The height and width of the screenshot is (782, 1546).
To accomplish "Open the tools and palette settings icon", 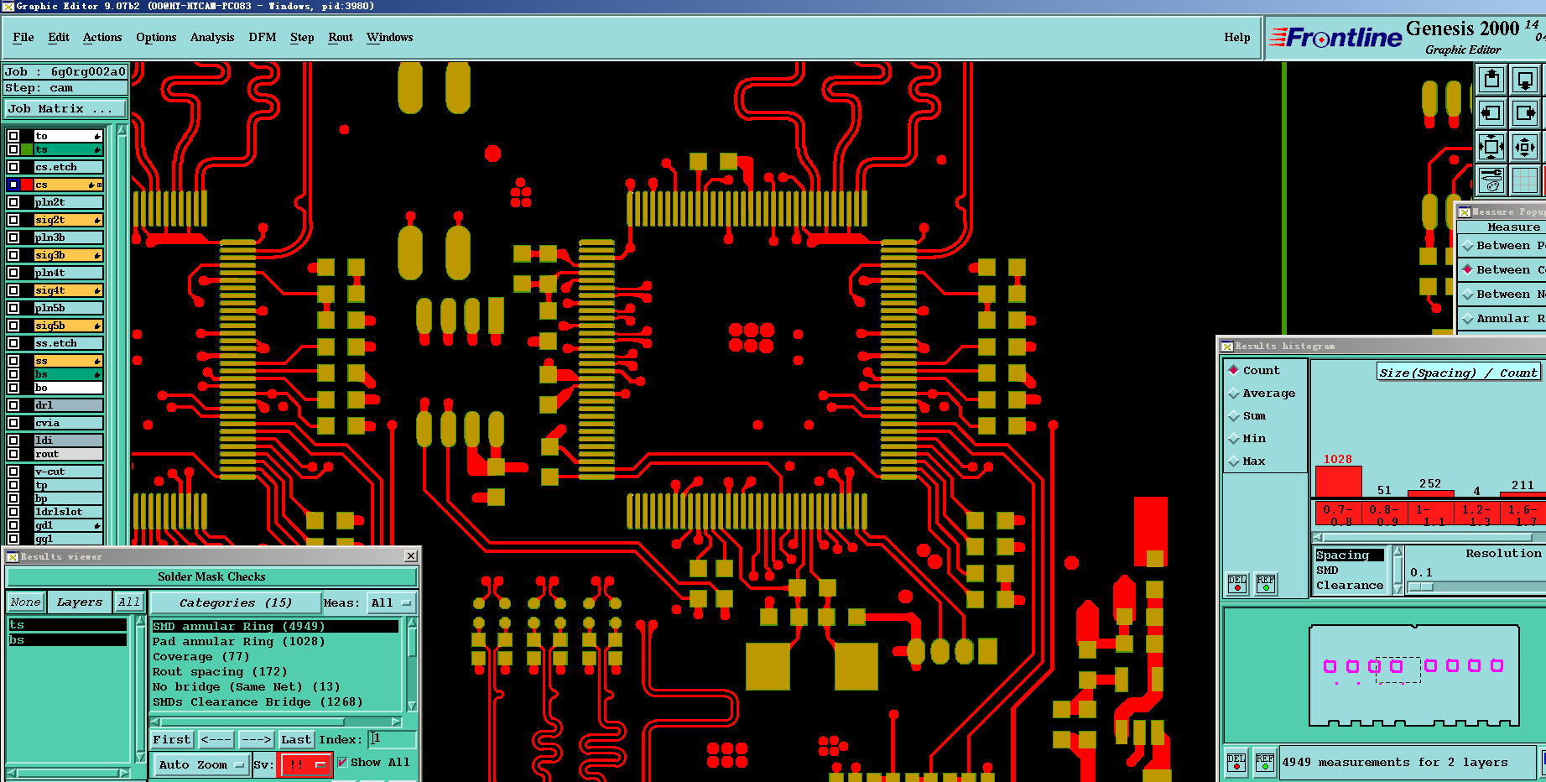I will (1491, 180).
